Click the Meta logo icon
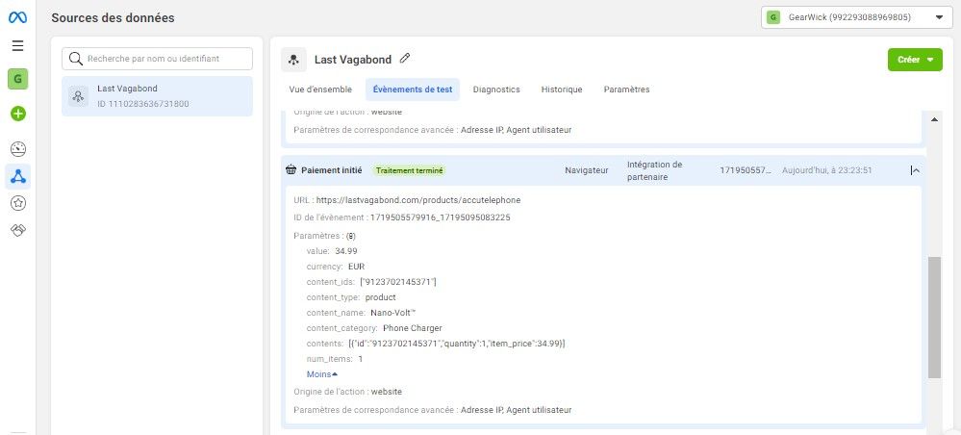Image resolution: width=961 pixels, height=435 pixels. [x=17, y=17]
